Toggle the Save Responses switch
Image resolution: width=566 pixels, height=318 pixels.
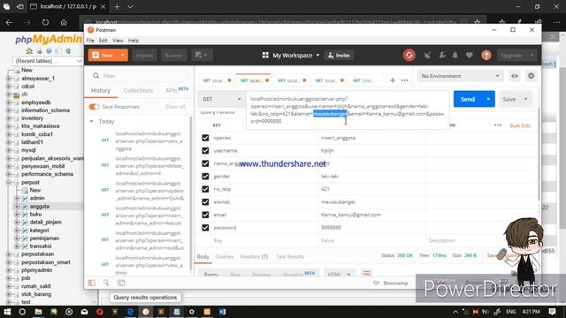coord(95,107)
